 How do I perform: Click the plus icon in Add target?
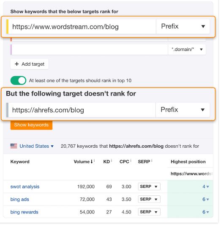[x=17, y=64]
